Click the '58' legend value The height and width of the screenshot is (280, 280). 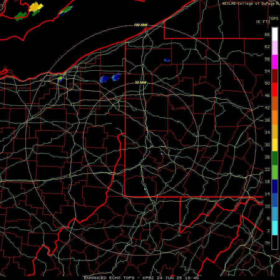click(x=267, y=59)
